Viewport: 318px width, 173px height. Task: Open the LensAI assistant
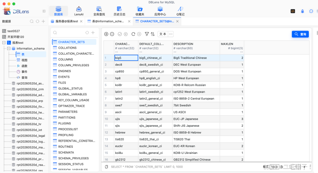[x=79, y=11]
